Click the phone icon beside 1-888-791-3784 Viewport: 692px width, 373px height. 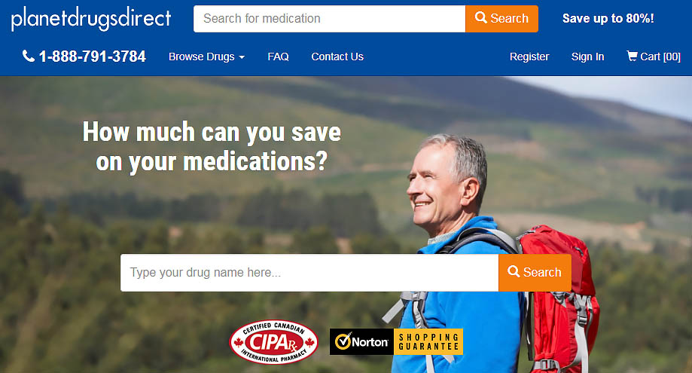coord(29,56)
